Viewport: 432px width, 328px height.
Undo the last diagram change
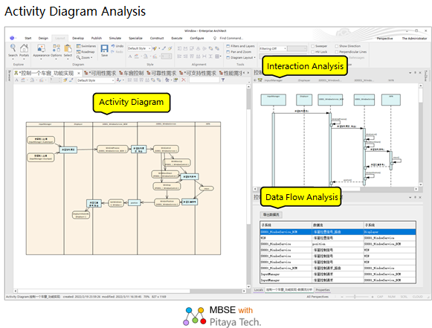(117, 46)
